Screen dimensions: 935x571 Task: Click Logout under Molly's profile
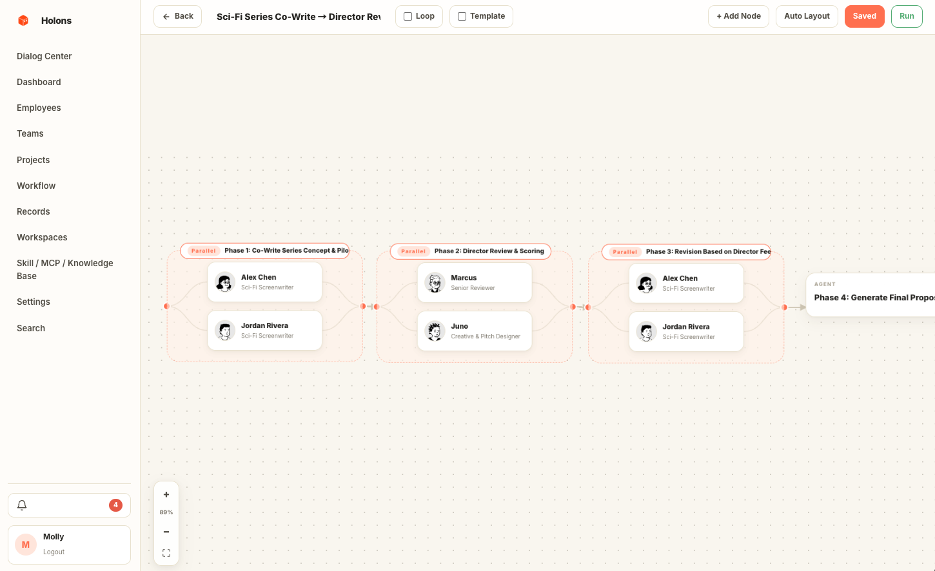54,552
